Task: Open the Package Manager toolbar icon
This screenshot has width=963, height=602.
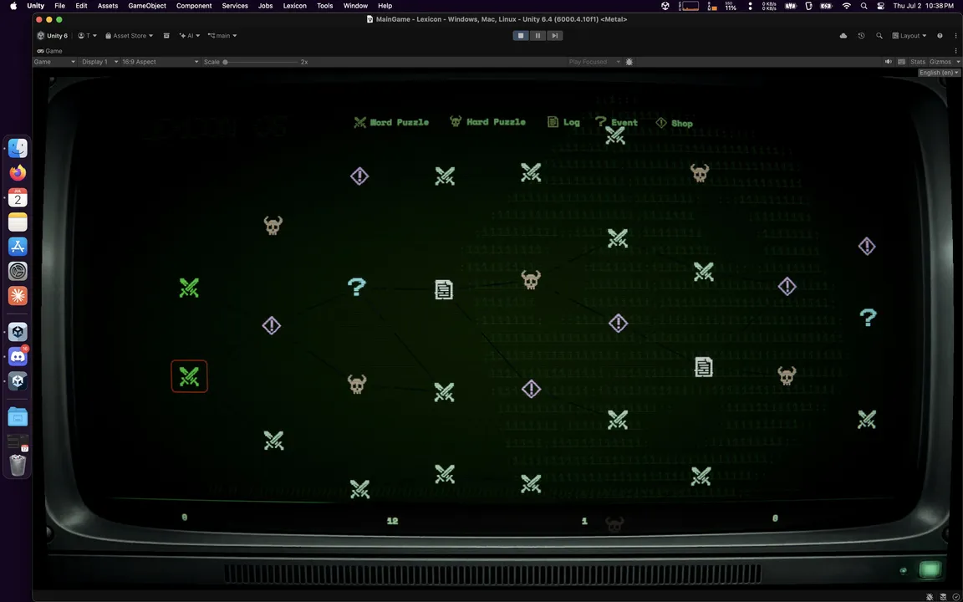Action: [166, 36]
